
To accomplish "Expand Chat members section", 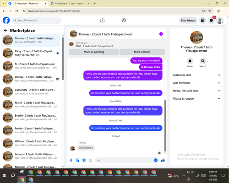I will coord(196,83).
